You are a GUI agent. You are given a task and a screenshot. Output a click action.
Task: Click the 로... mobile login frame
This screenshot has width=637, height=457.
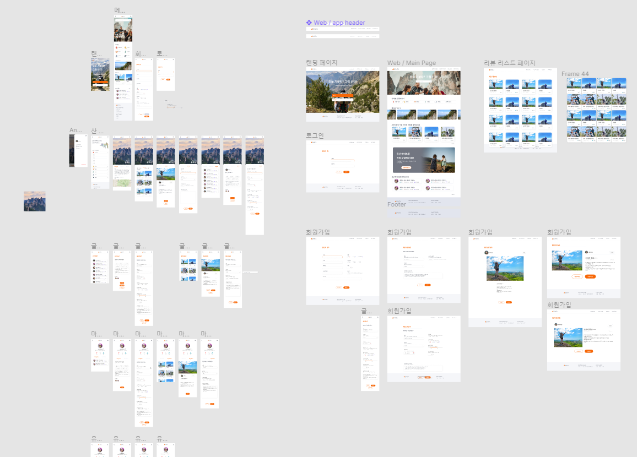pos(166,74)
